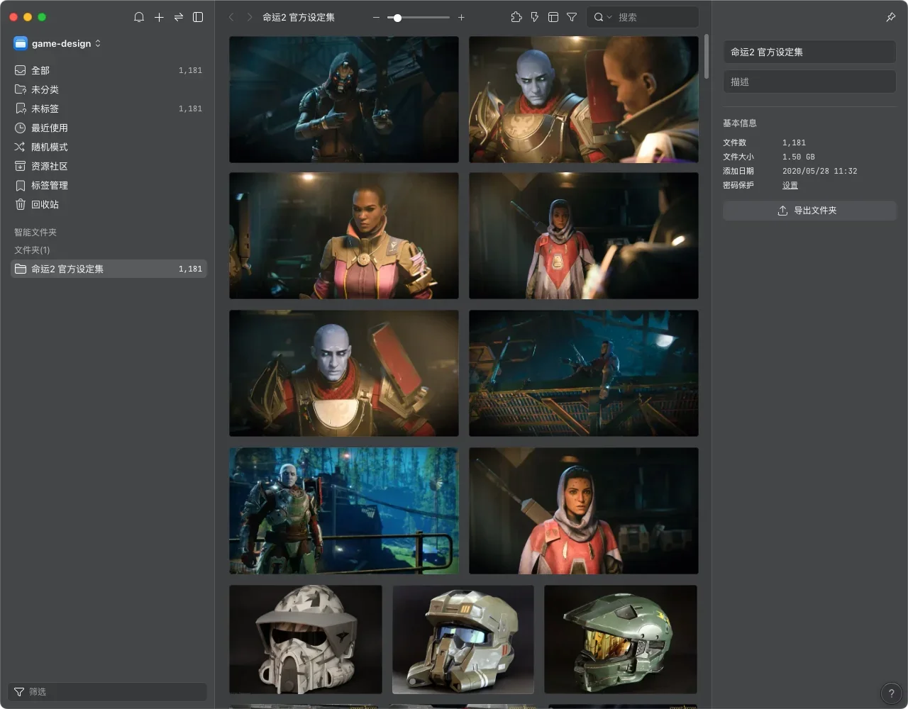
Task: Open the notifications bell icon
Action: (139, 17)
